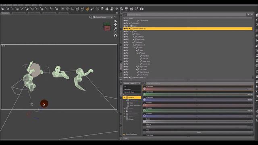Collapse the Abdomen node arrow

point(132,42)
